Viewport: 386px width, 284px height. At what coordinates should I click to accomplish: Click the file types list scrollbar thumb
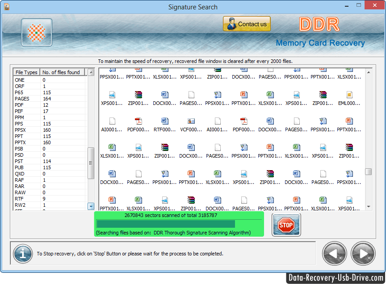click(x=91, y=163)
